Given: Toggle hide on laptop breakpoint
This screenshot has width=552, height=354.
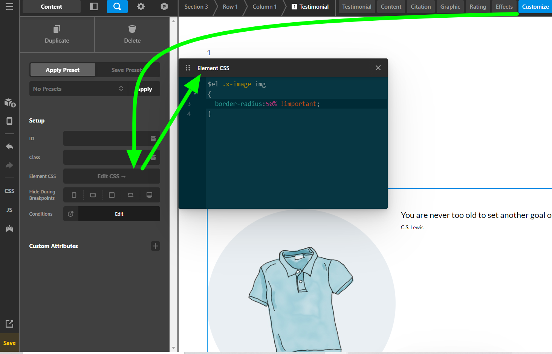Looking at the screenshot, I should 130,195.
